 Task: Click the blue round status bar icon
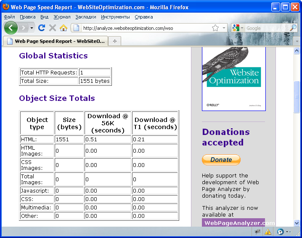[281, 232]
